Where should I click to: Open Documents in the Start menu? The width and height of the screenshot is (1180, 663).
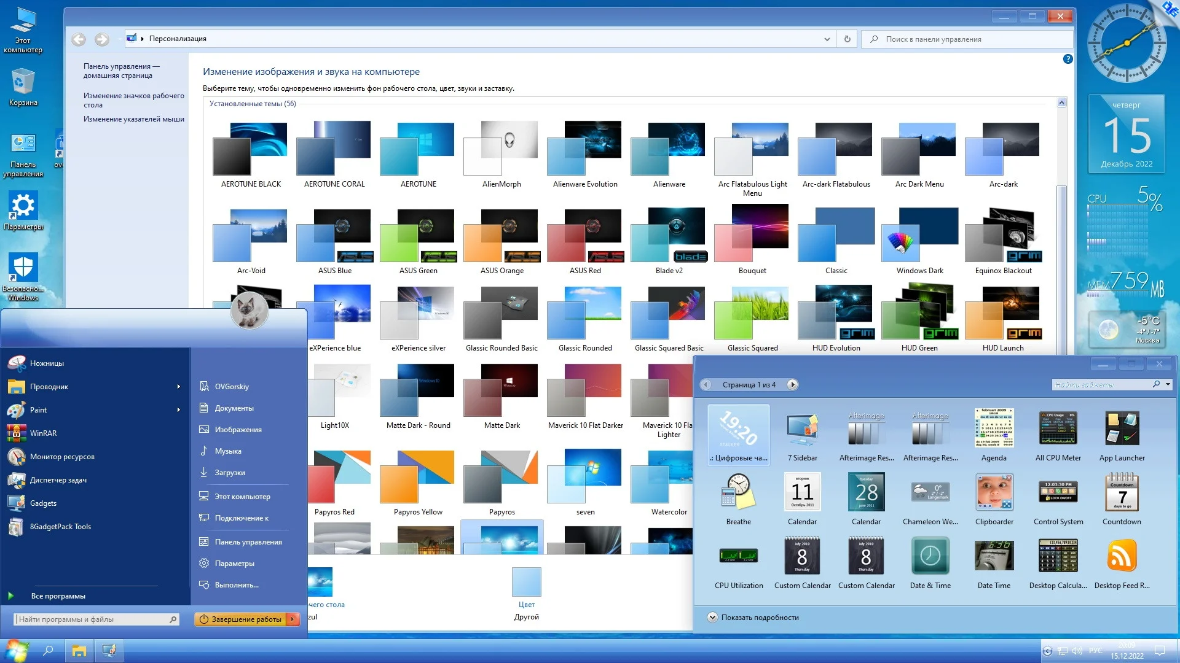[x=234, y=408]
